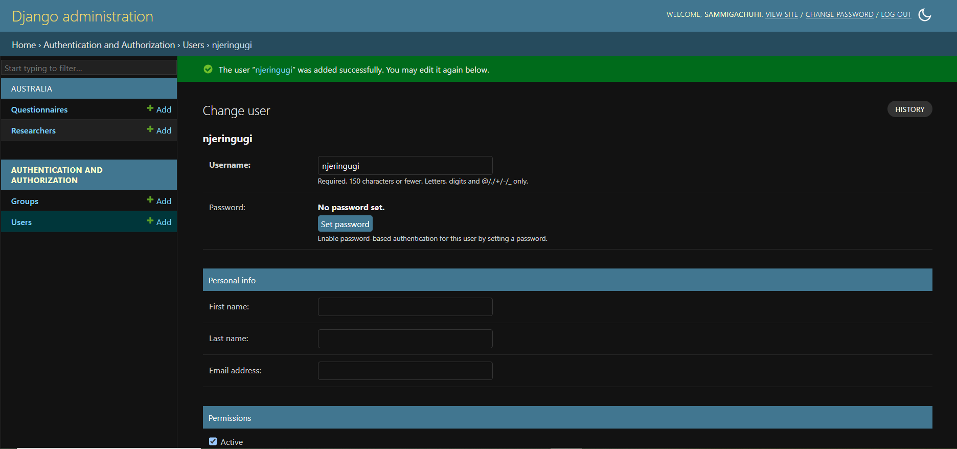This screenshot has width=957, height=449.
Task: Open Authentication and Authorization breadcrumb
Action: point(109,45)
